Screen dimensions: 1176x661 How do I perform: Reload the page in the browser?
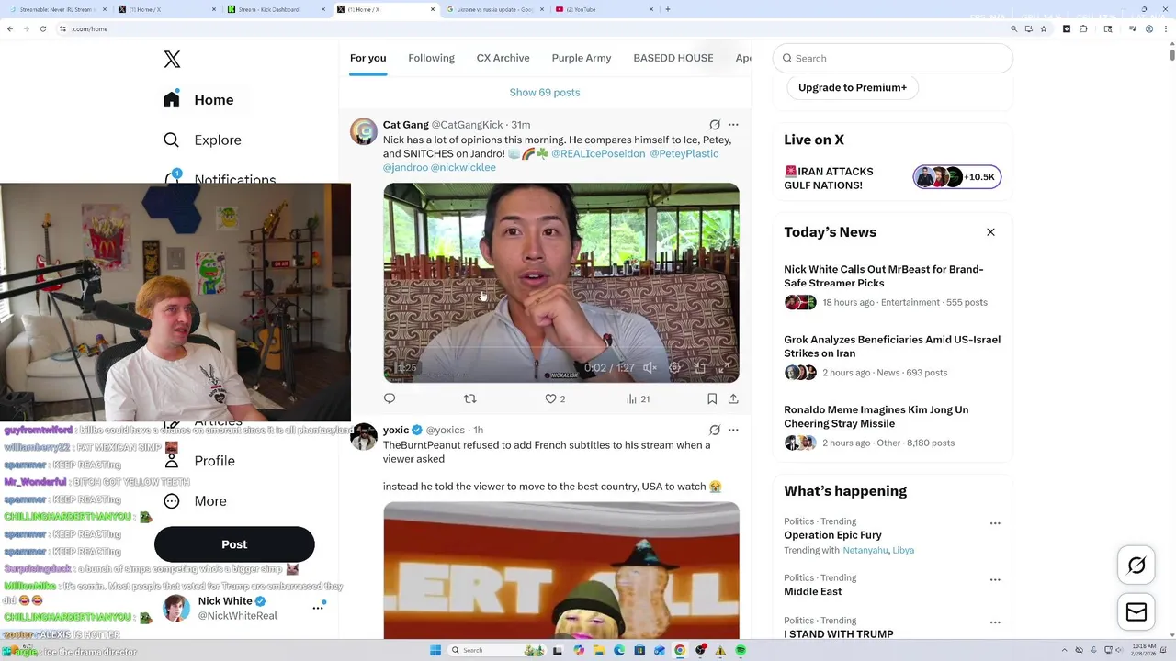point(43,28)
